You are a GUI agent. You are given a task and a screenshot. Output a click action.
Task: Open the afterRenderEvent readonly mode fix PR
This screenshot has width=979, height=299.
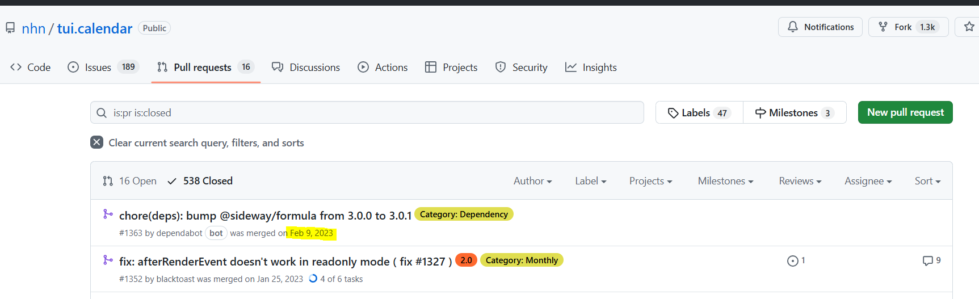[x=285, y=262]
